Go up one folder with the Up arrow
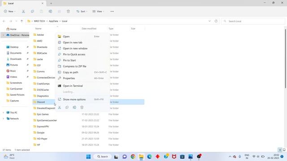Viewport: 287px width, 161px height. click(x=22, y=21)
